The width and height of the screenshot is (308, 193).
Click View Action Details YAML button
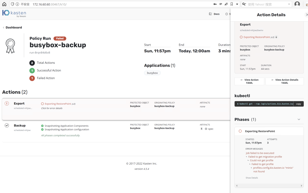[x=285, y=81]
